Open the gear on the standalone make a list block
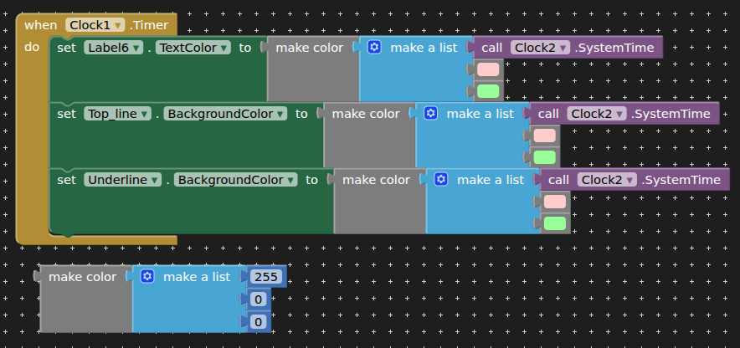The image size is (740, 348). pos(147,277)
